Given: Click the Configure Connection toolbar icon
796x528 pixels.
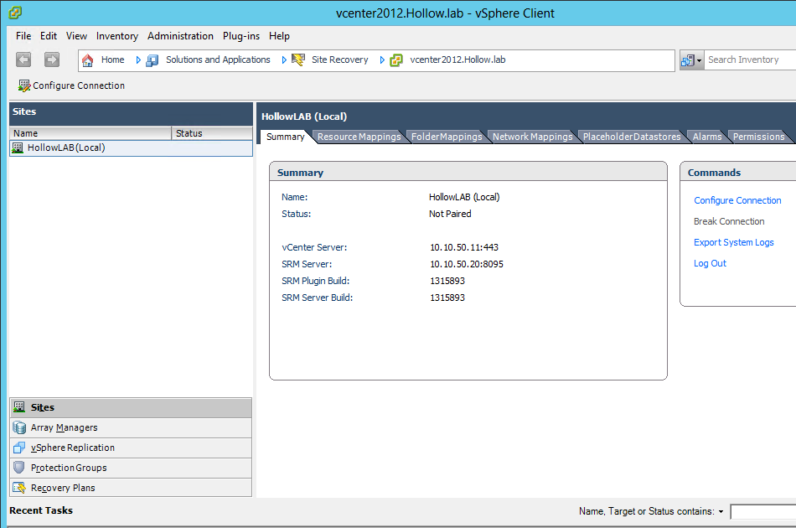Looking at the screenshot, I should tap(24, 85).
